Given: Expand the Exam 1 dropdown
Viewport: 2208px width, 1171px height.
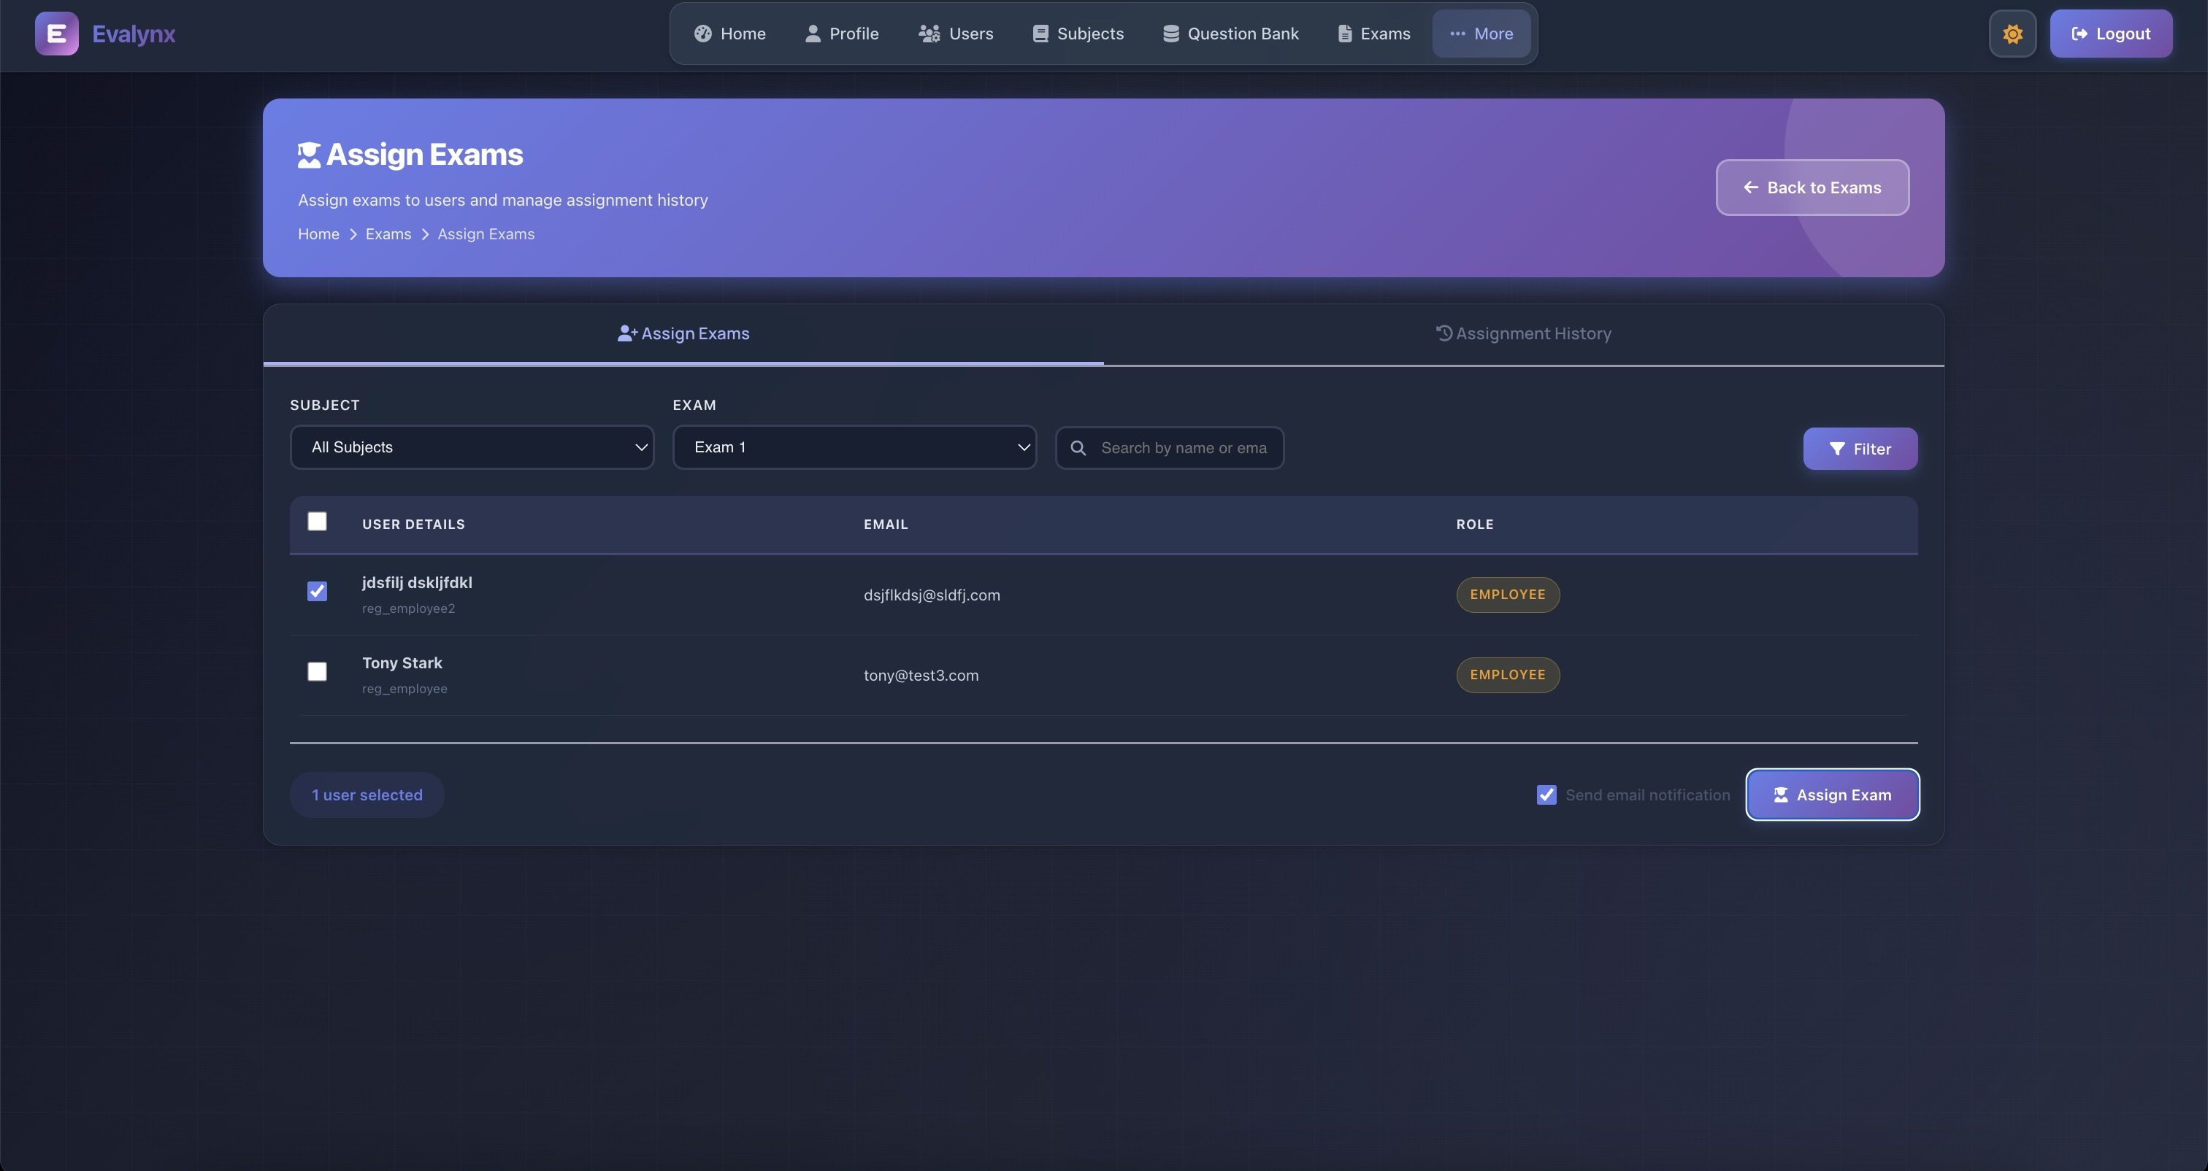Looking at the screenshot, I should [854, 447].
